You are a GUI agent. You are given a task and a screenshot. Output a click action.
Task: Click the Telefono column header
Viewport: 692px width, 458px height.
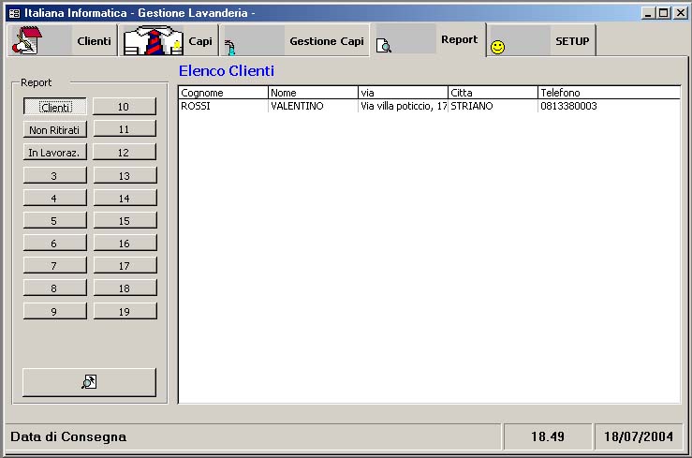tap(609, 93)
